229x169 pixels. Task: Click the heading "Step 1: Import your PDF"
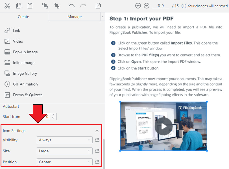tap(141, 19)
